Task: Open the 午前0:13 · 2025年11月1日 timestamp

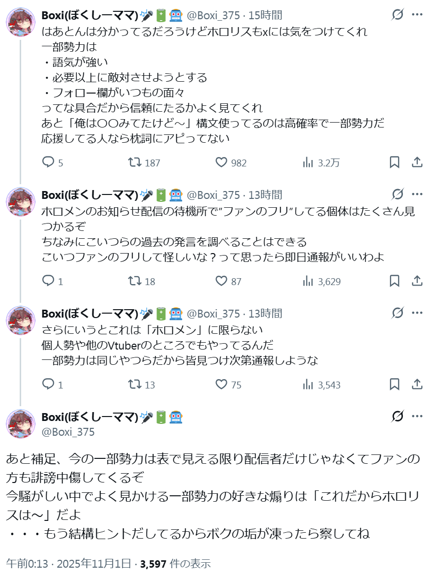Action: coord(68,563)
